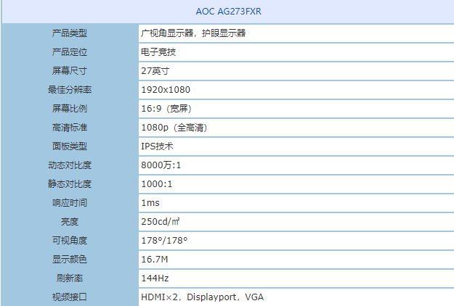The width and height of the screenshot is (454, 306).
Task: Click the 1000:1 contrast value
Action: click(x=157, y=184)
